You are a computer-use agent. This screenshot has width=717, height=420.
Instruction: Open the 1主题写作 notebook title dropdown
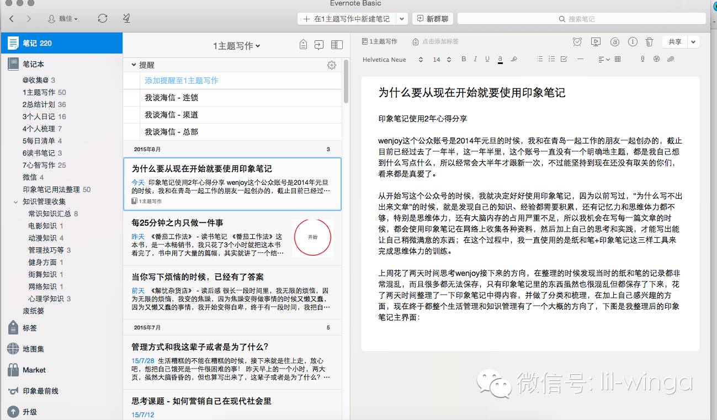tap(236, 46)
